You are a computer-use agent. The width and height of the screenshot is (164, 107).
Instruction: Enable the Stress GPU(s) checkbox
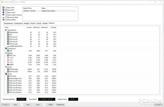point(6,20)
